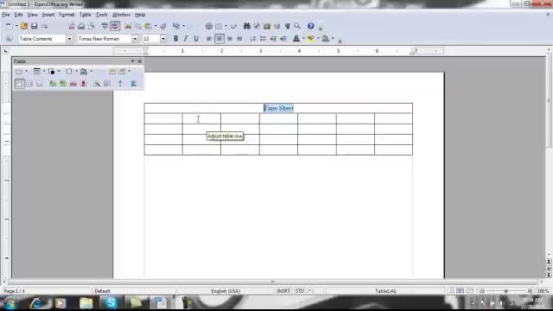This screenshot has height=311, width=553.
Task: Activate the Format Paintbrush
Action: point(163,26)
